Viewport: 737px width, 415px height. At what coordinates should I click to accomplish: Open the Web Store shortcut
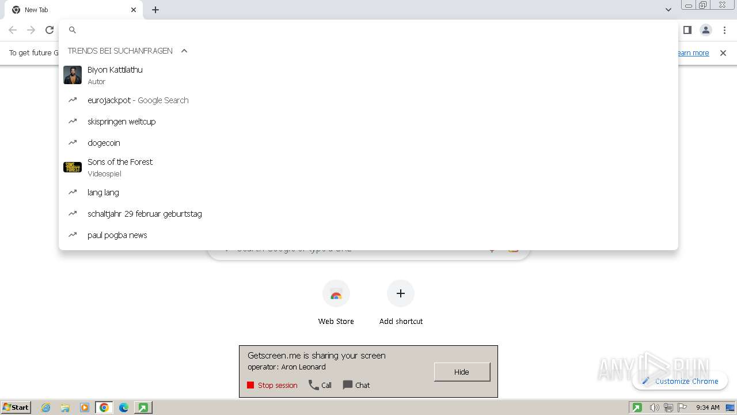tap(336, 302)
